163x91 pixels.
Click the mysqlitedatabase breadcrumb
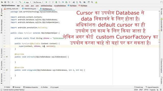[x=60, y=6]
